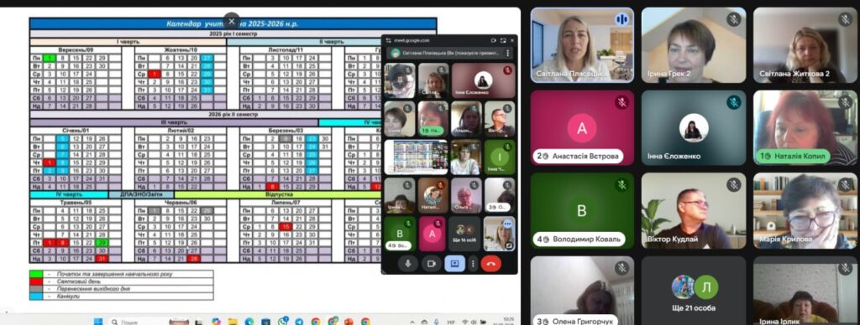Close the overlay above the calendar title
This screenshot has width=860, height=325.
(232, 21)
